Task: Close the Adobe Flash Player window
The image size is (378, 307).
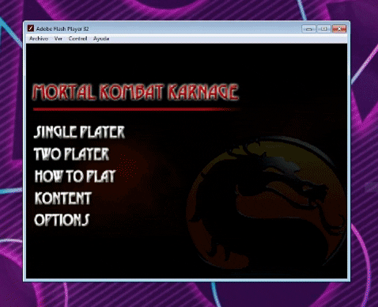Action: point(339,28)
